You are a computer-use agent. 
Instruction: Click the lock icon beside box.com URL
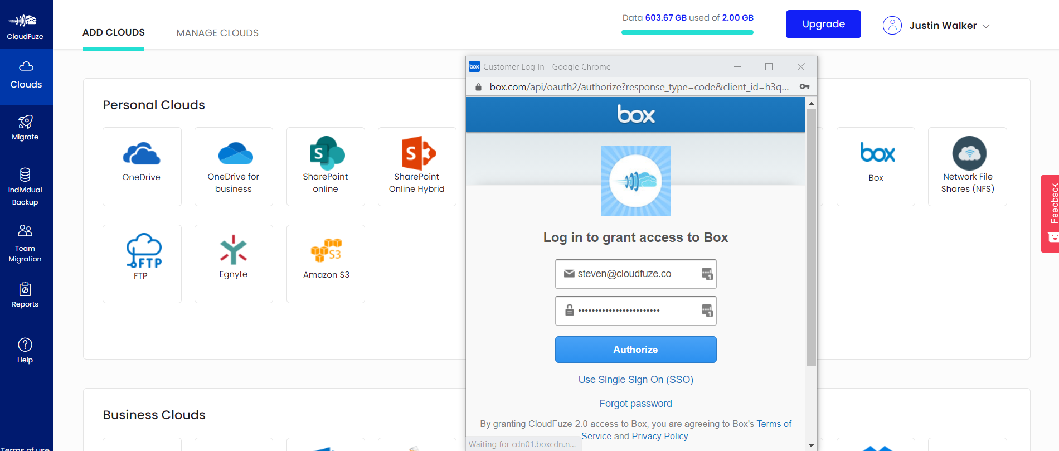pyautogui.click(x=478, y=87)
